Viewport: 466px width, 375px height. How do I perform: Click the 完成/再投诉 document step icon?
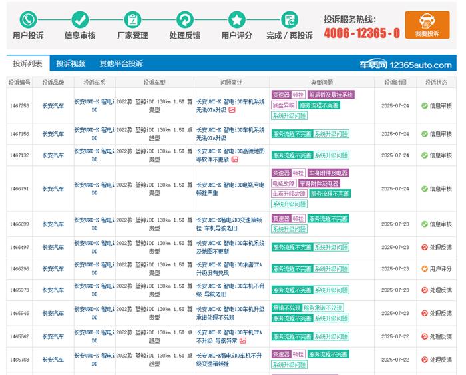(289, 19)
